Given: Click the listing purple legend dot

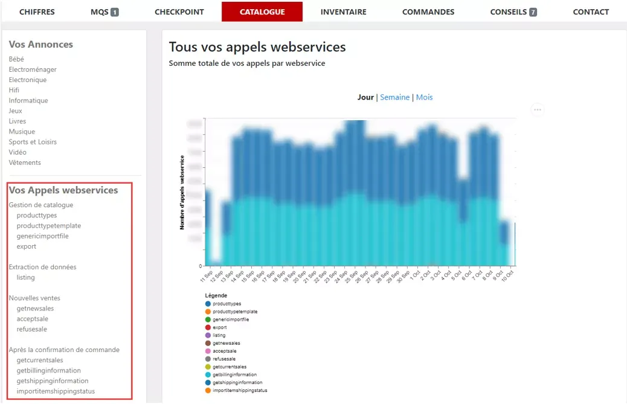Looking at the screenshot, I should [208, 335].
